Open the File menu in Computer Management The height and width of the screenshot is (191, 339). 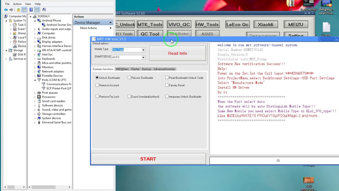tap(7, 4)
